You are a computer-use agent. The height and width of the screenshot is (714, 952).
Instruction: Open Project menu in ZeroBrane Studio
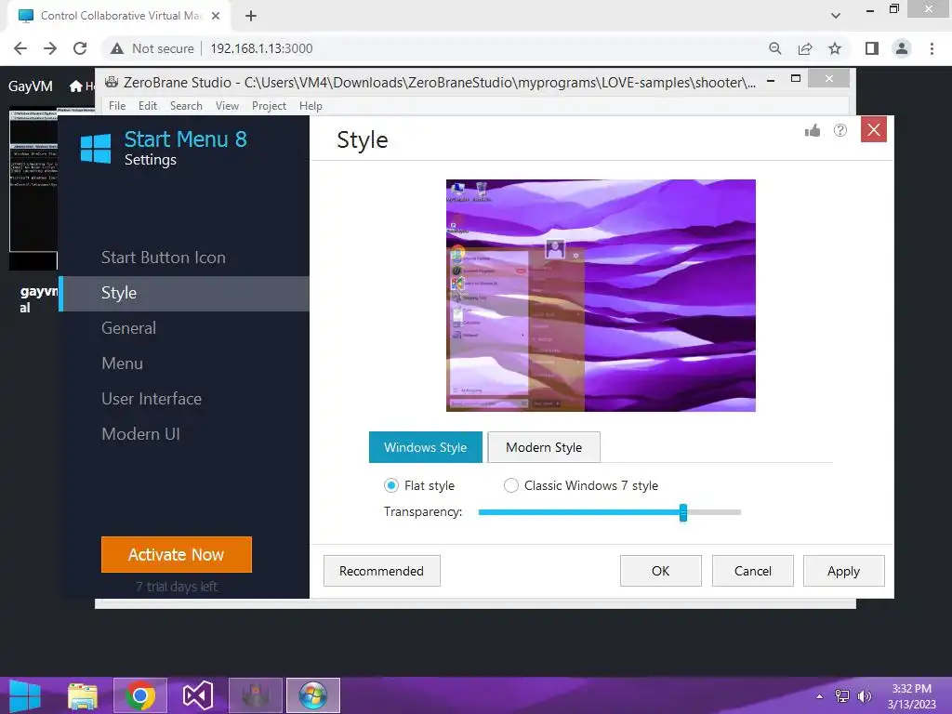coord(269,106)
